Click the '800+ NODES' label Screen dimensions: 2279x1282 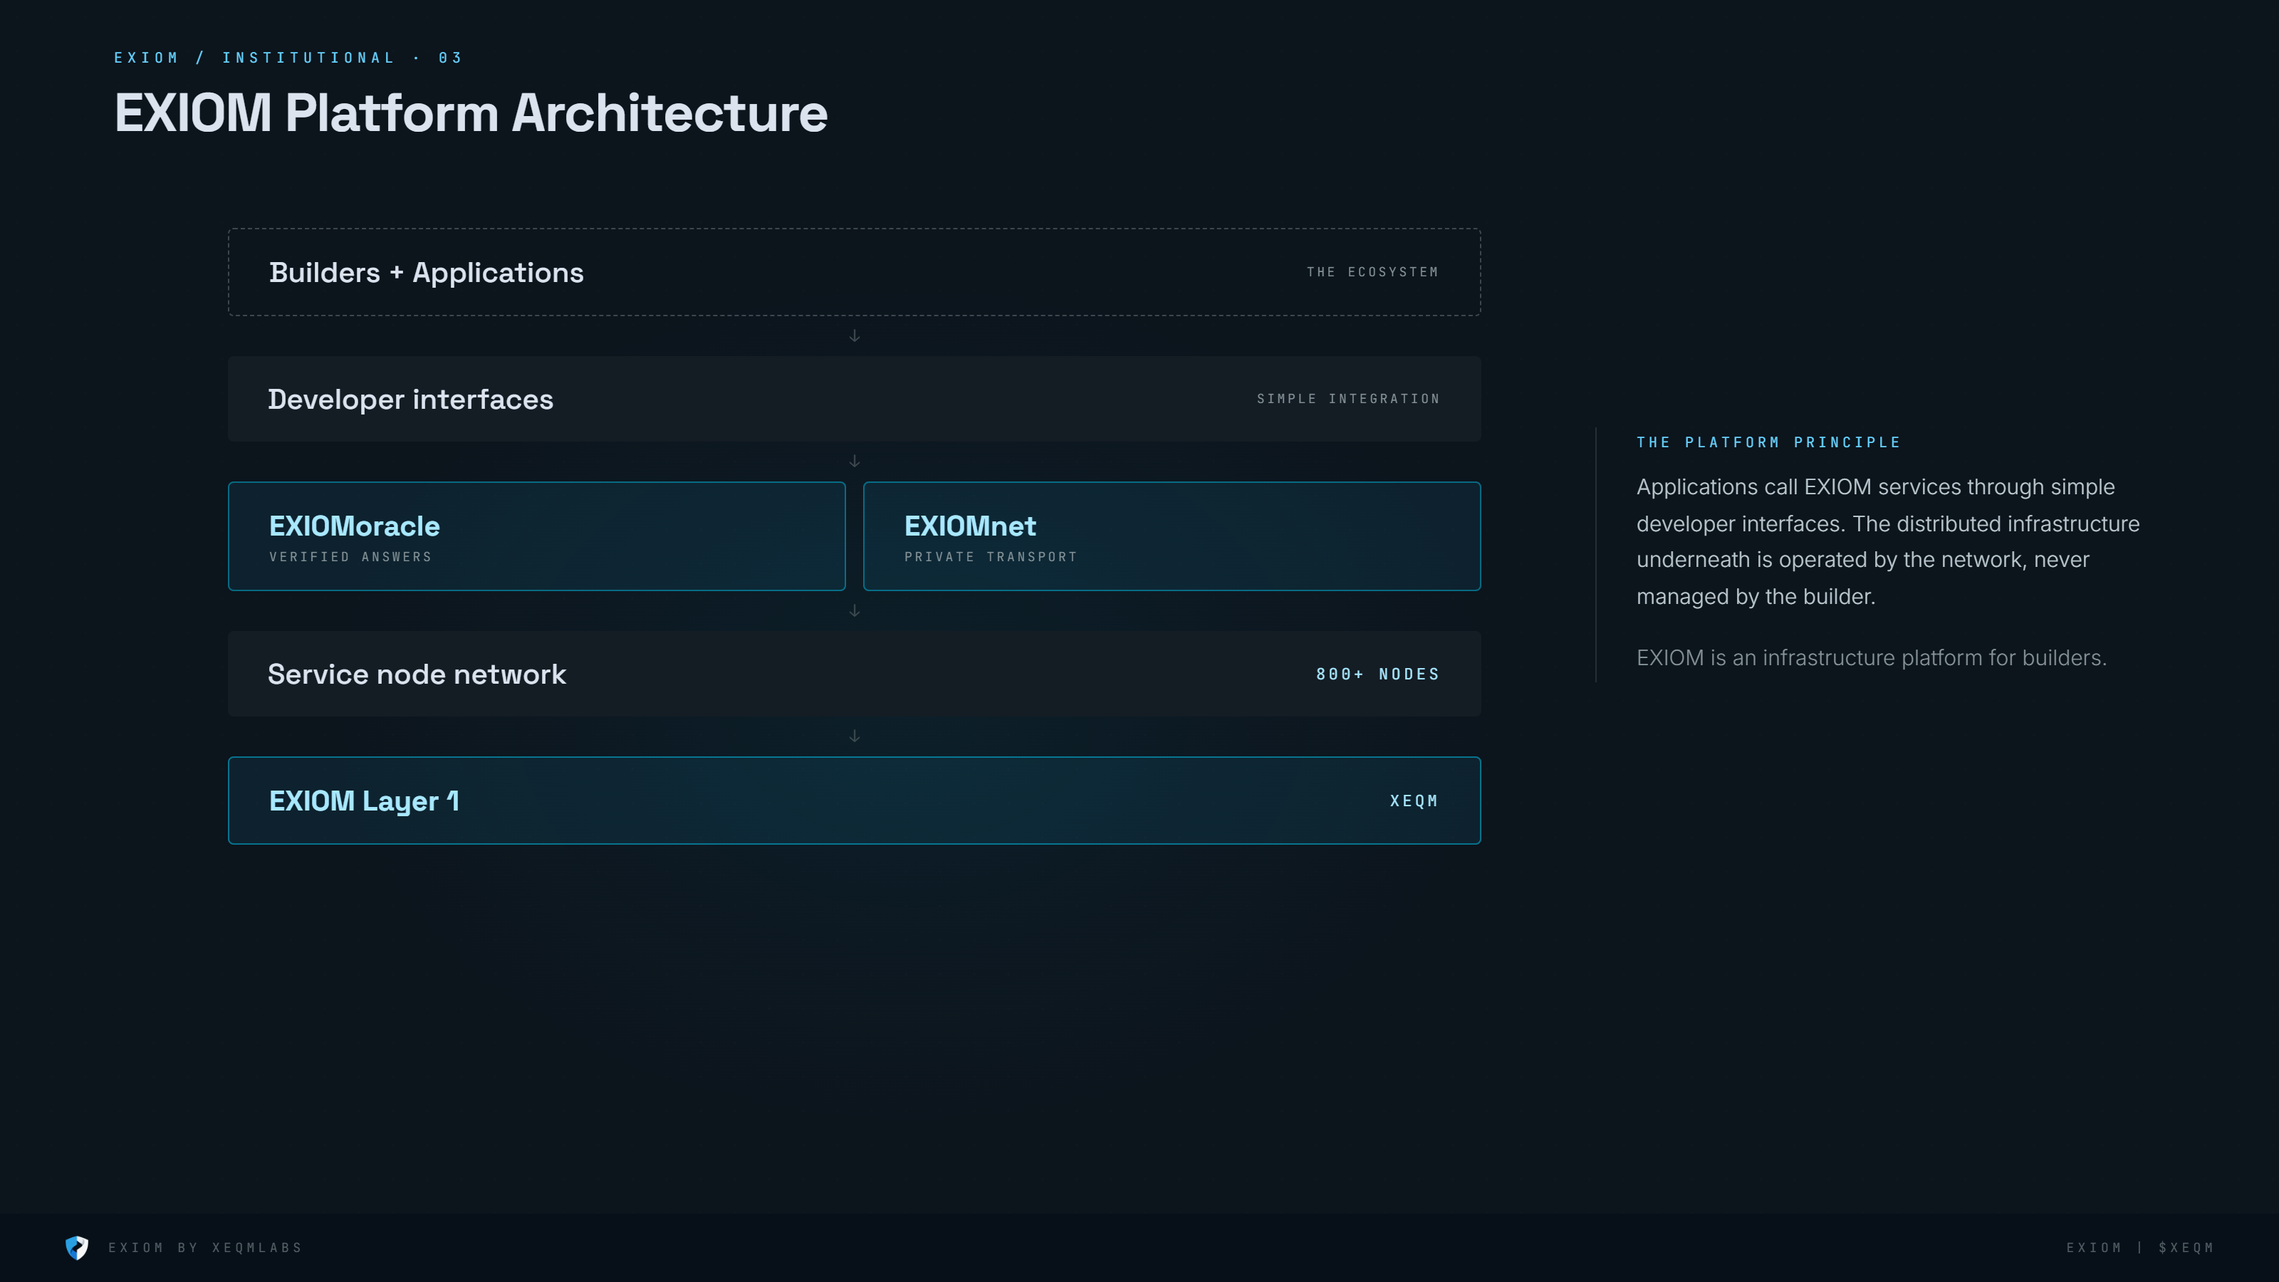coord(1377,674)
